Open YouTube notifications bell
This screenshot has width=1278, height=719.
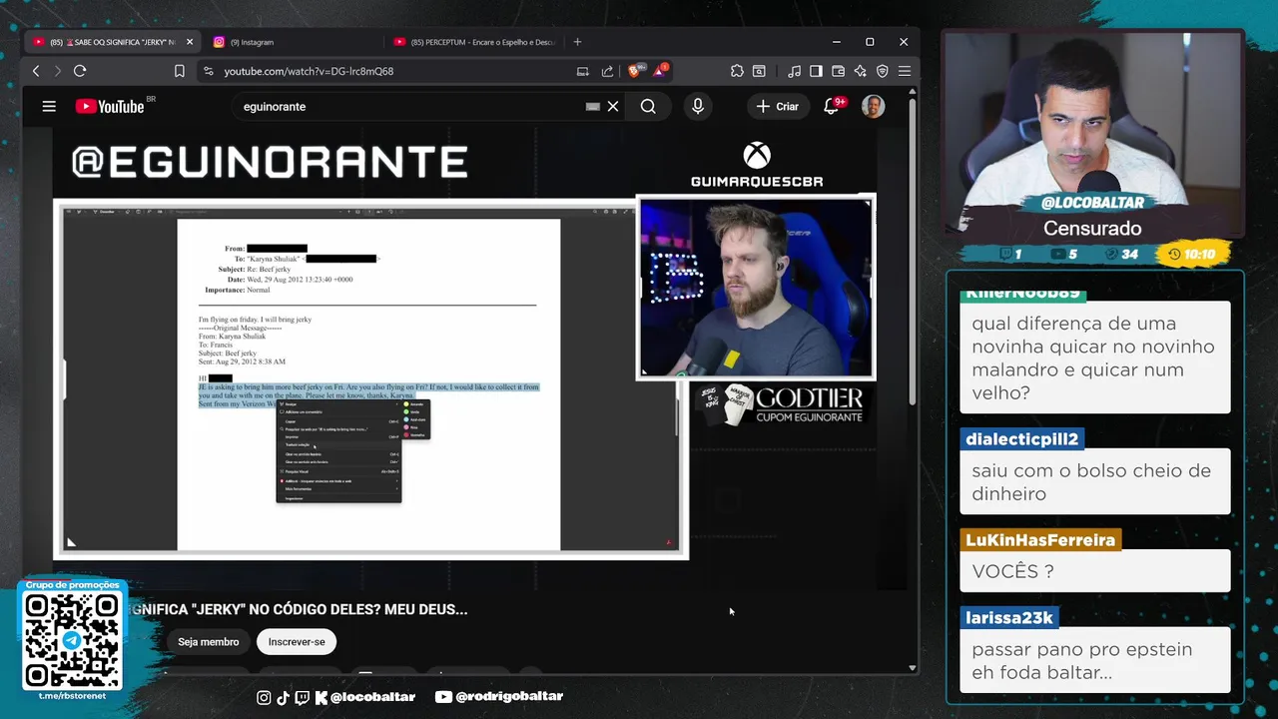831,106
